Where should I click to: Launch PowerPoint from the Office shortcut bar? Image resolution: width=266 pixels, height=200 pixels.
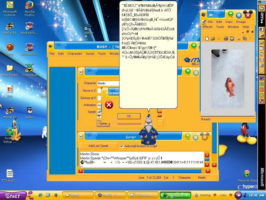tap(261, 90)
